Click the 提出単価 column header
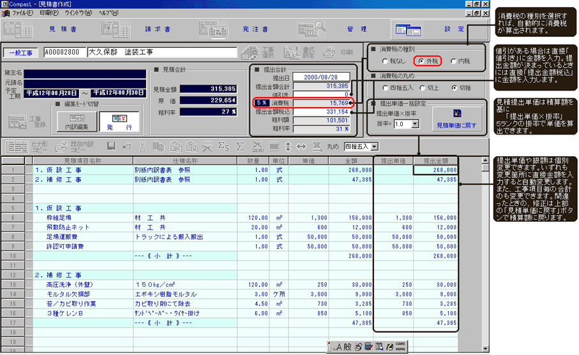Screen dimensions: 579x355 tap(393, 161)
